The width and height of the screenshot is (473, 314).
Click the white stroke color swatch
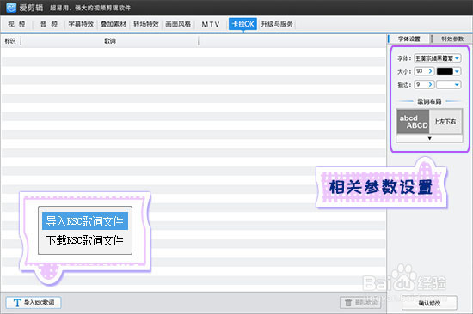(445, 85)
